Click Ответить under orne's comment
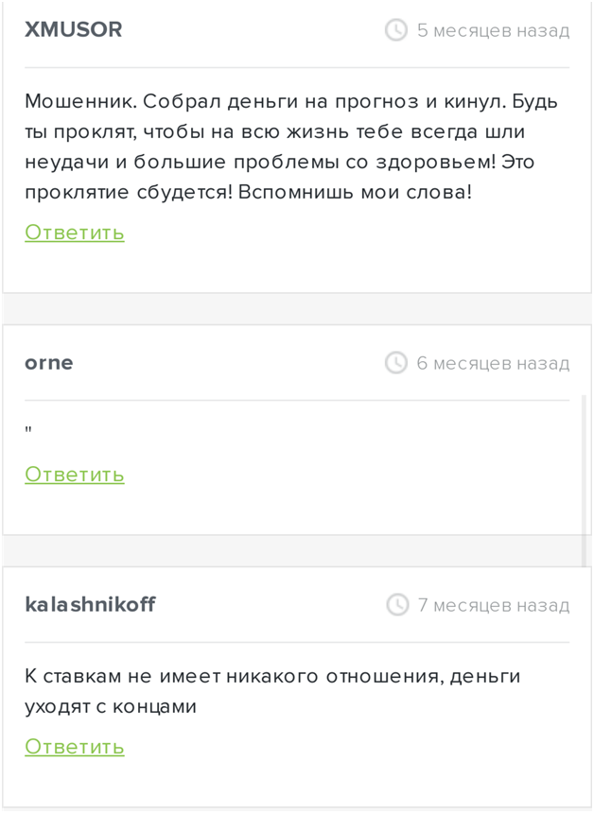 click(x=74, y=474)
